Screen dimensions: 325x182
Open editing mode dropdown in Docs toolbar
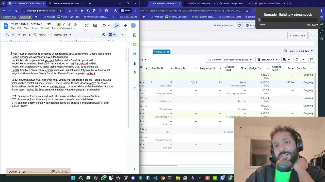pyautogui.click(x=112, y=35)
